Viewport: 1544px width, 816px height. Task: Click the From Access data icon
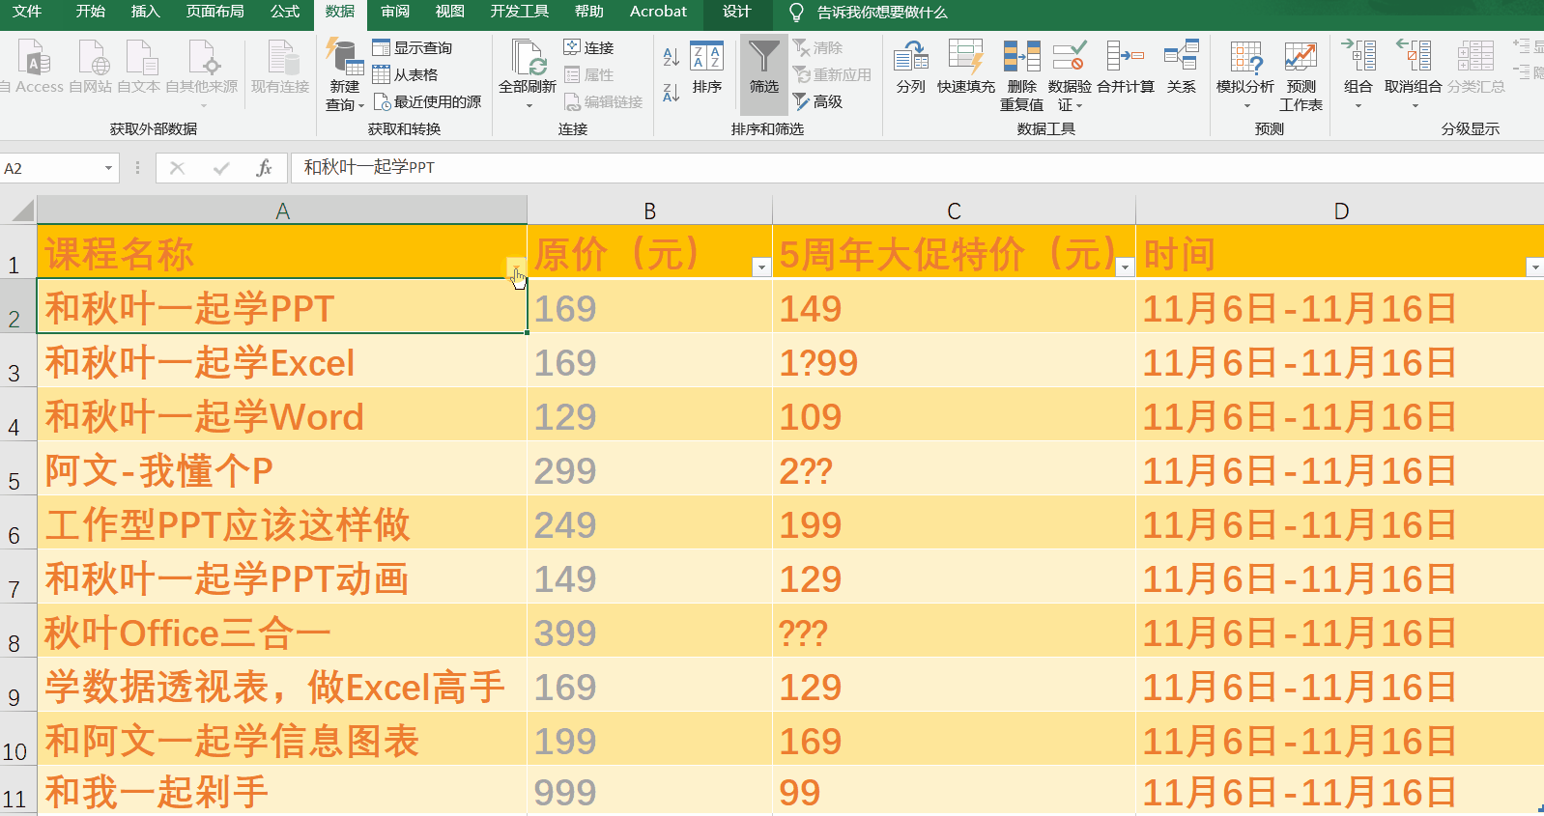coord(34,58)
